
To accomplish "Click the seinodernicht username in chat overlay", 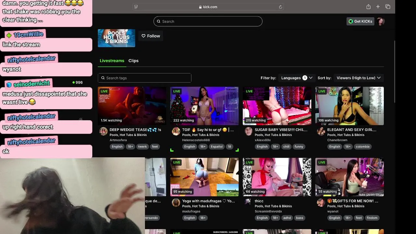I will pos(32,84).
